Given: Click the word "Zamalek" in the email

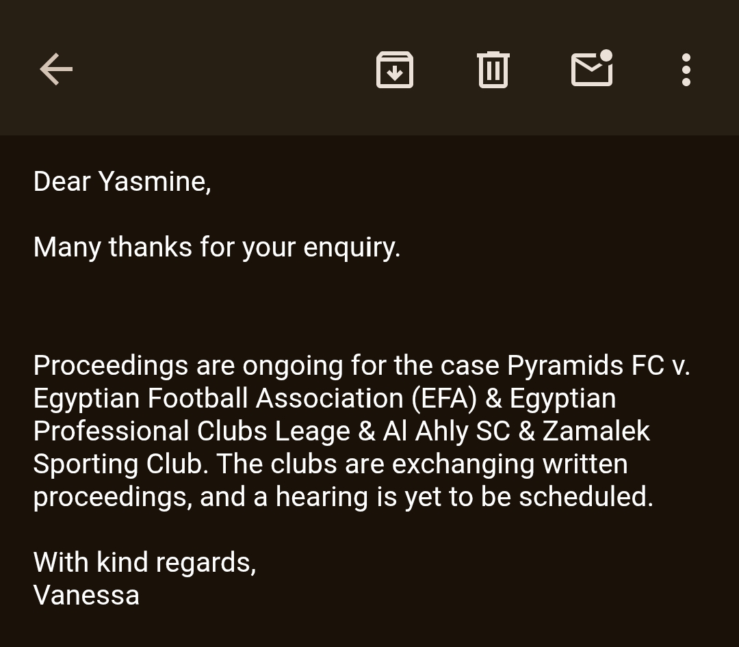Looking at the screenshot, I should point(596,431).
